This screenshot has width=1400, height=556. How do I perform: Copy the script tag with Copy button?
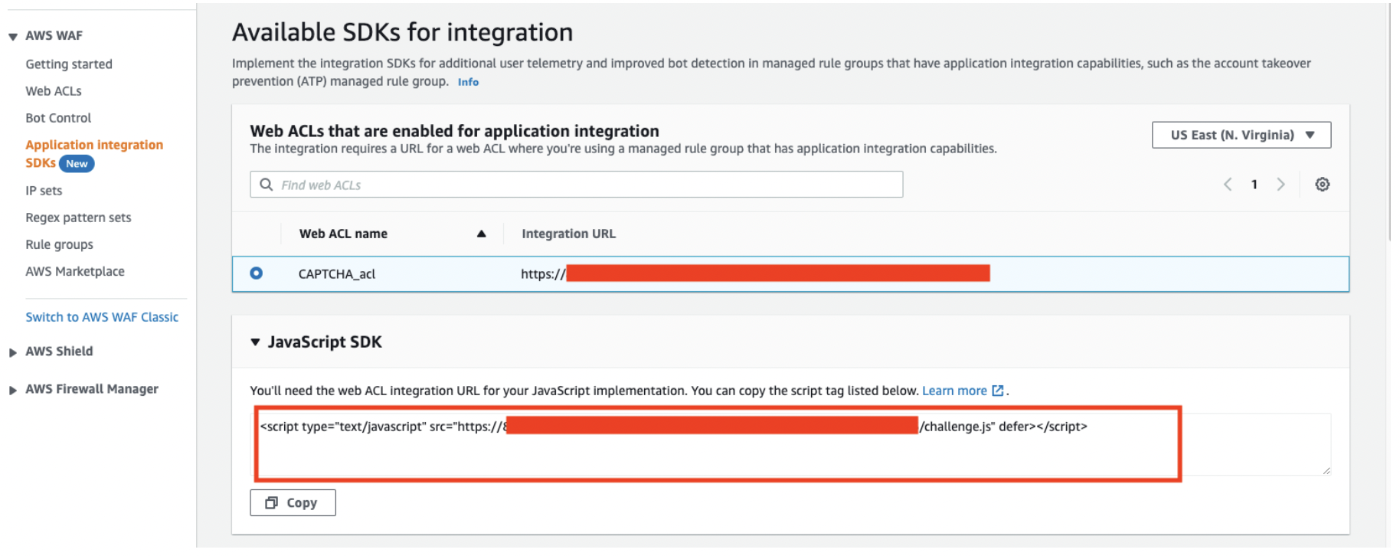click(293, 502)
